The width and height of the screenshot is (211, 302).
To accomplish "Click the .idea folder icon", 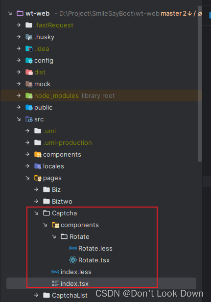I will tap(29, 49).
